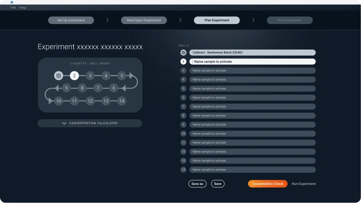Click the arrow after Plan Experiment
The height and width of the screenshot is (203, 361).
253,20
